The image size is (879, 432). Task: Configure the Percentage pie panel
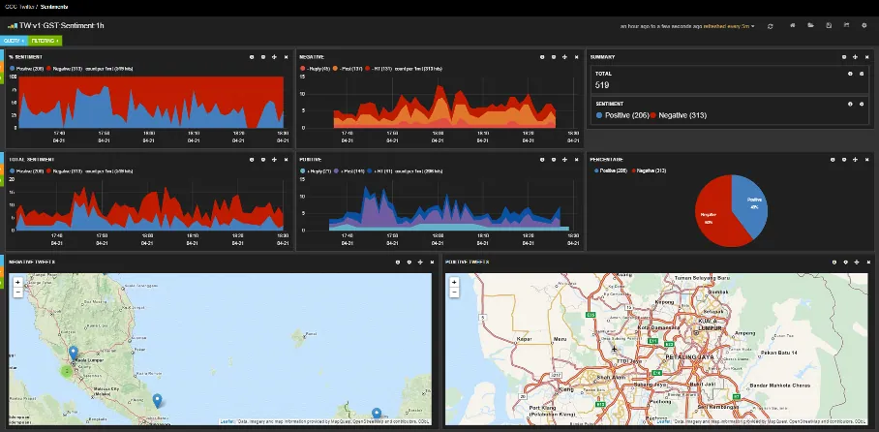click(x=844, y=160)
